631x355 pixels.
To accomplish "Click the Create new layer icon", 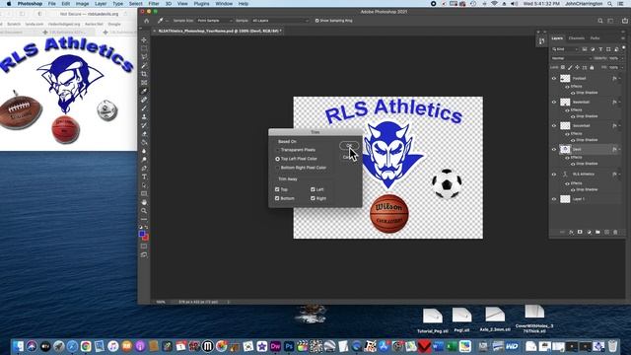I will pos(606,233).
